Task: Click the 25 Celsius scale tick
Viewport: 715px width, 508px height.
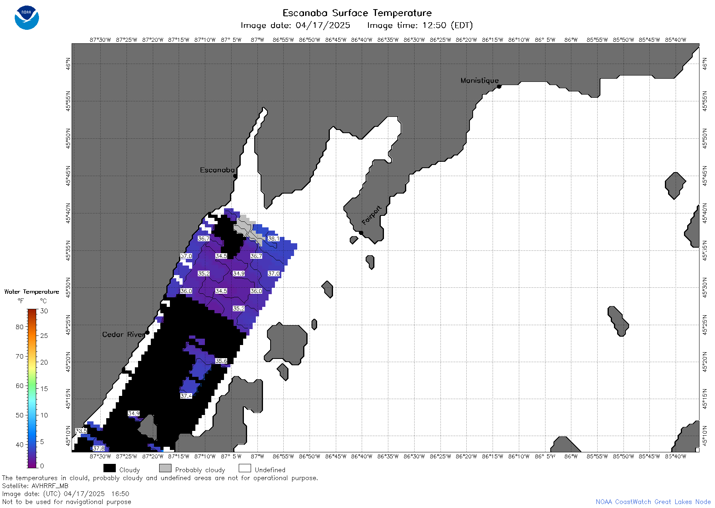Action: click(44, 335)
